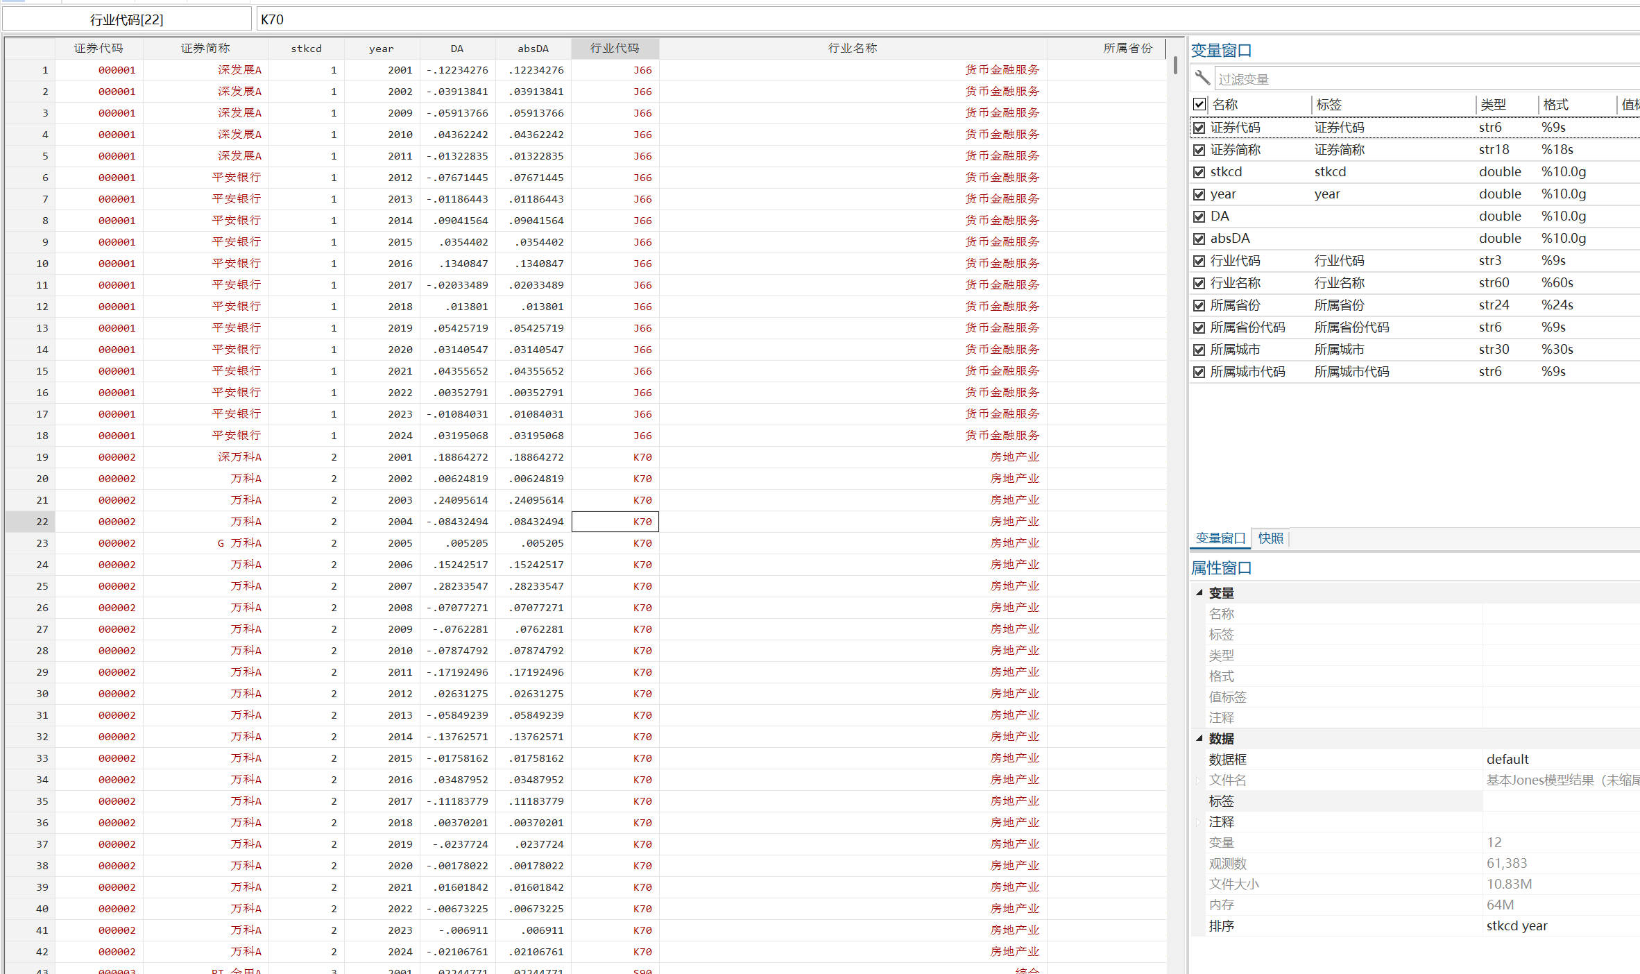Switch to the 快照 tab
The image size is (1640, 974).
coord(1270,538)
